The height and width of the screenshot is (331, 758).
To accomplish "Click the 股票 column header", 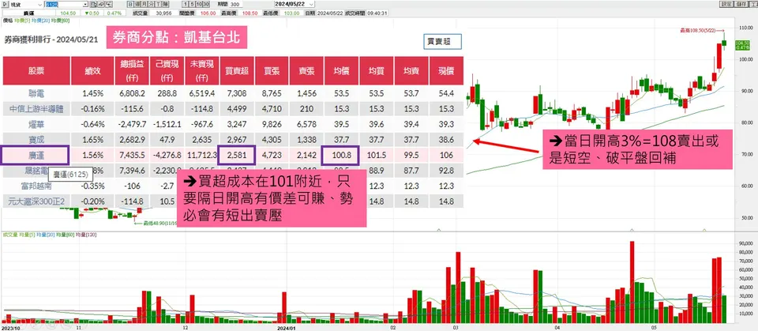I will tap(36, 70).
